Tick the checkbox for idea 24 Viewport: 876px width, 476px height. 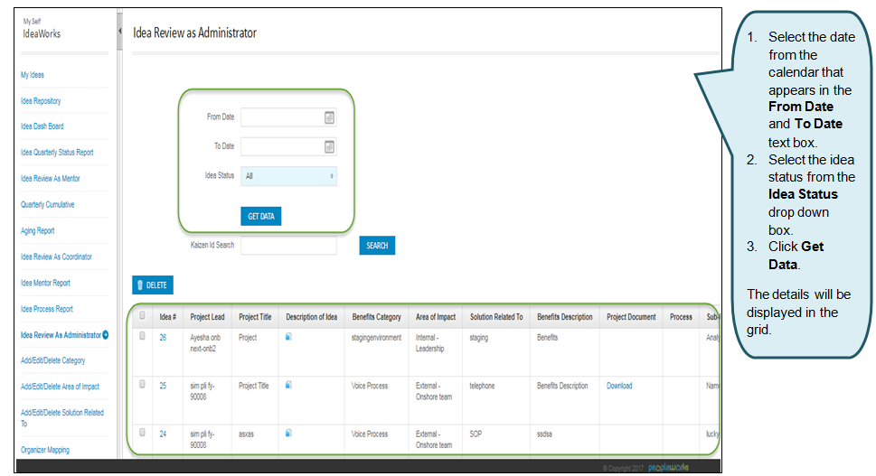(x=143, y=433)
